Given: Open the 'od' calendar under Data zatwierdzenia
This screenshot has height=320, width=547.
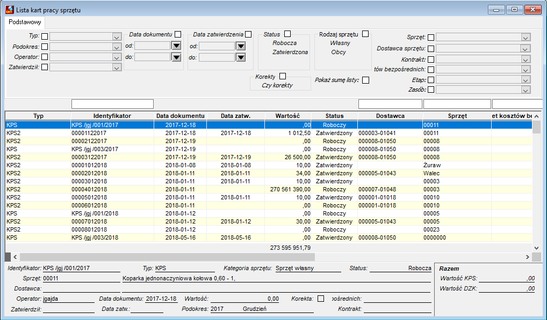Looking at the screenshot, I should coord(241,46).
